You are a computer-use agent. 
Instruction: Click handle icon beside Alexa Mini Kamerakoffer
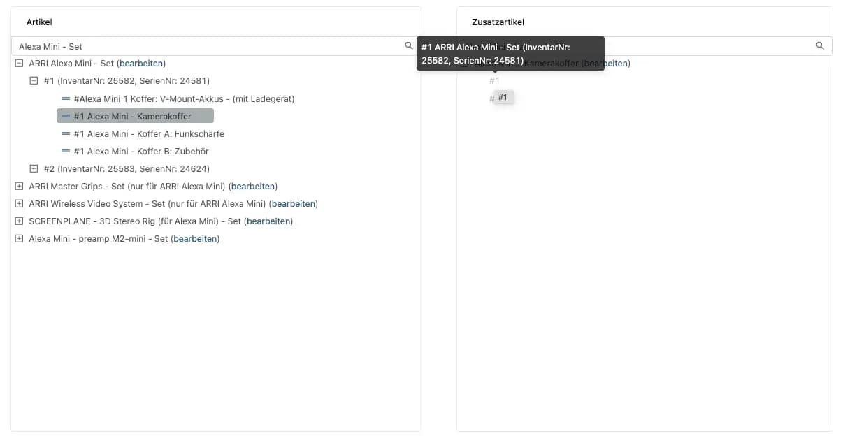click(66, 117)
